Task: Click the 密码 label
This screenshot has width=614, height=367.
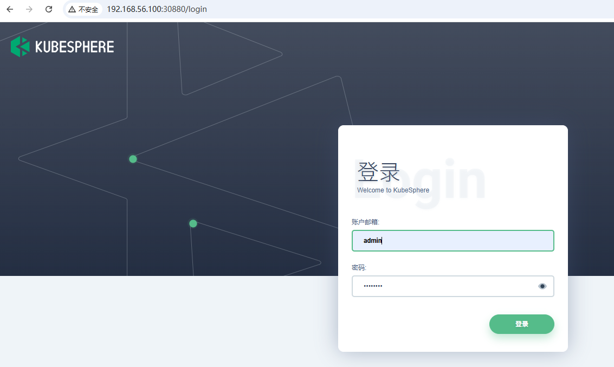Action: click(359, 267)
